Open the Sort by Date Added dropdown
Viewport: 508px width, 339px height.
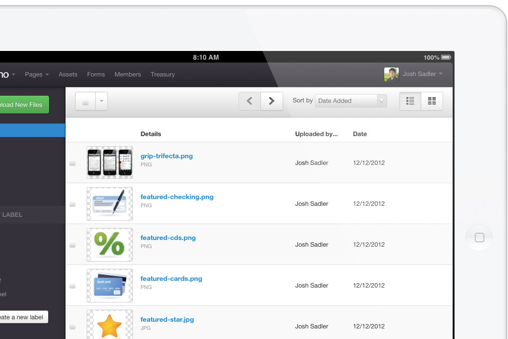[x=351, y=101]
